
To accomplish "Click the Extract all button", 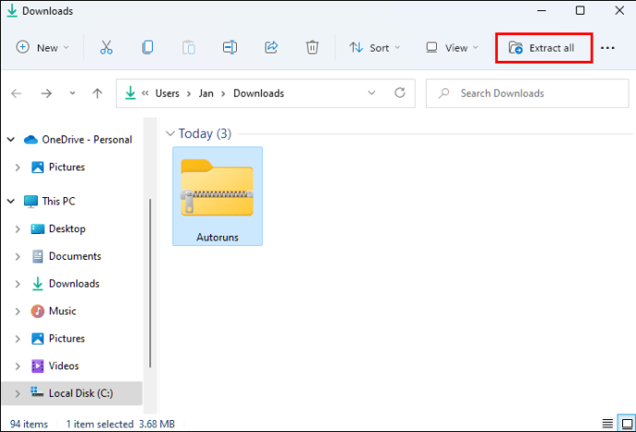I will point(543,48).
